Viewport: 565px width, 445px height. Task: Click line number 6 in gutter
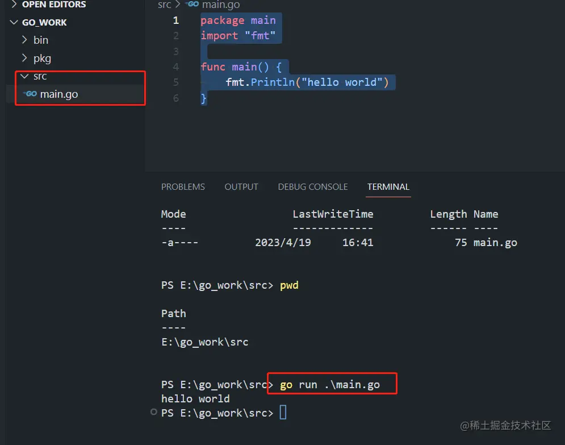pyautogui.click(x=176, y=98)
